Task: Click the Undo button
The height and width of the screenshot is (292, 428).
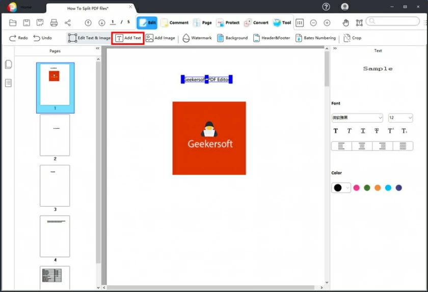Action: (x=43, y=38)
